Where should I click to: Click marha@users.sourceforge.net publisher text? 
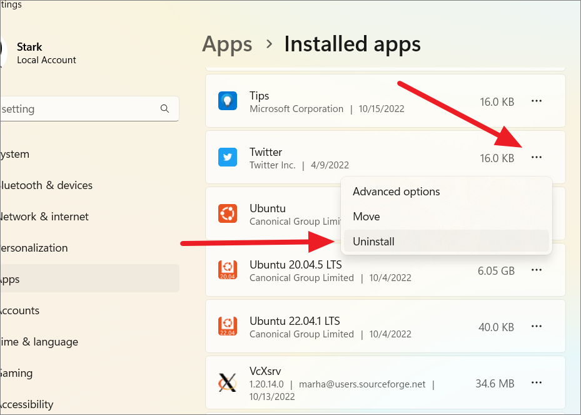coord(362,384)
